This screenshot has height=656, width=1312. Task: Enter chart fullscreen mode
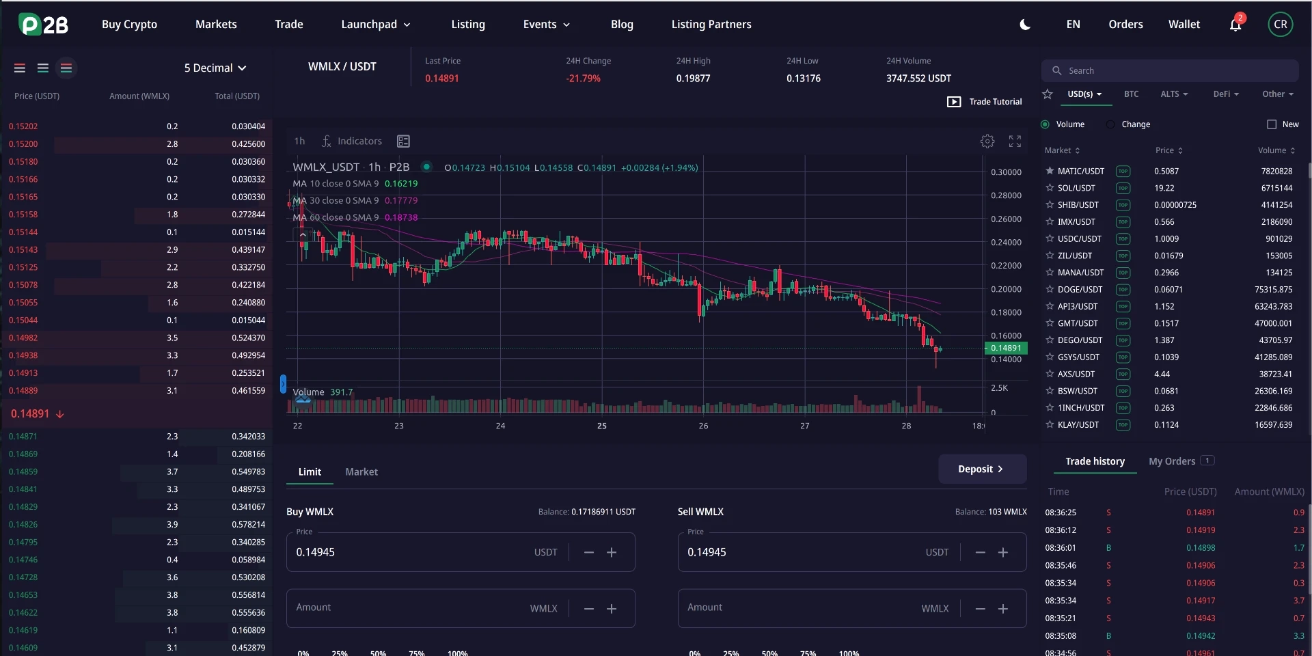pos(1015,141)
